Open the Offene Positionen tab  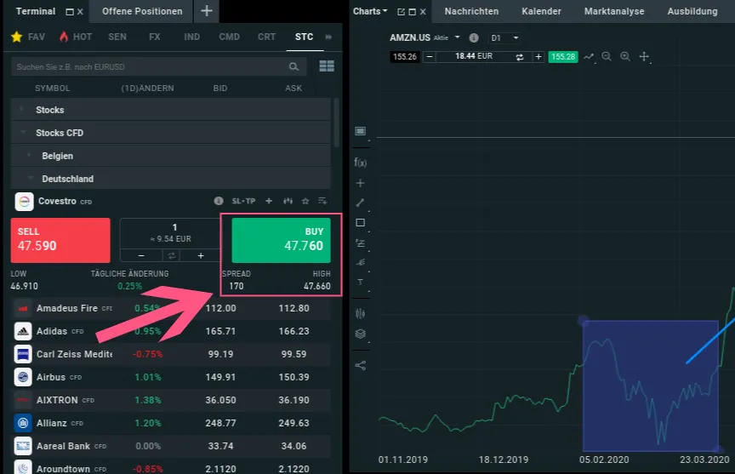[142, 11]
